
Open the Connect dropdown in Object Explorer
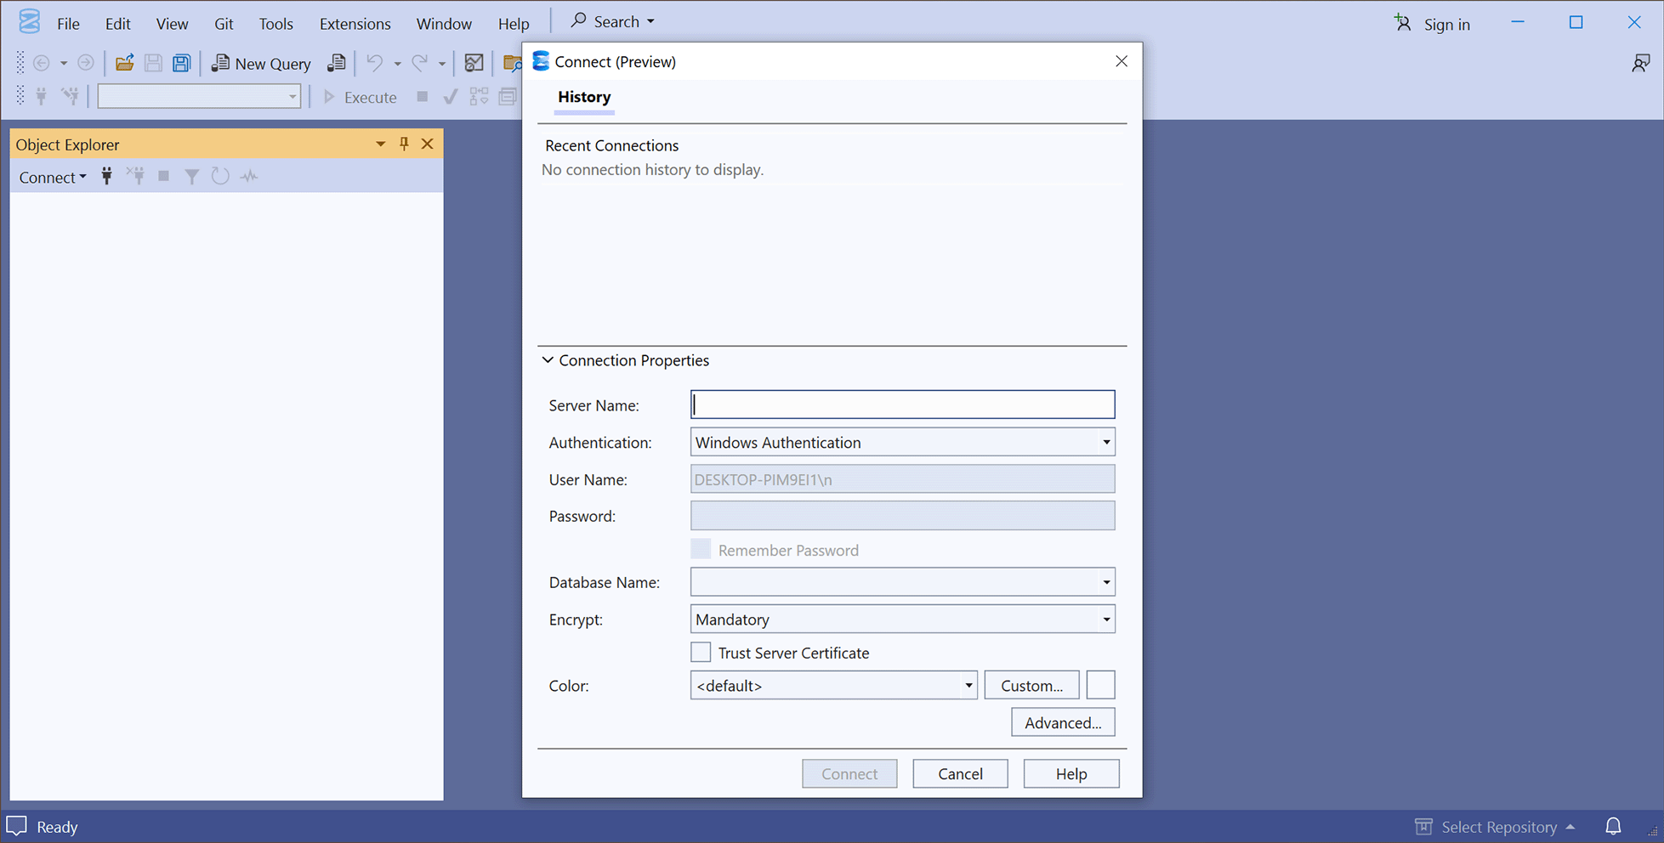[53, 177]
